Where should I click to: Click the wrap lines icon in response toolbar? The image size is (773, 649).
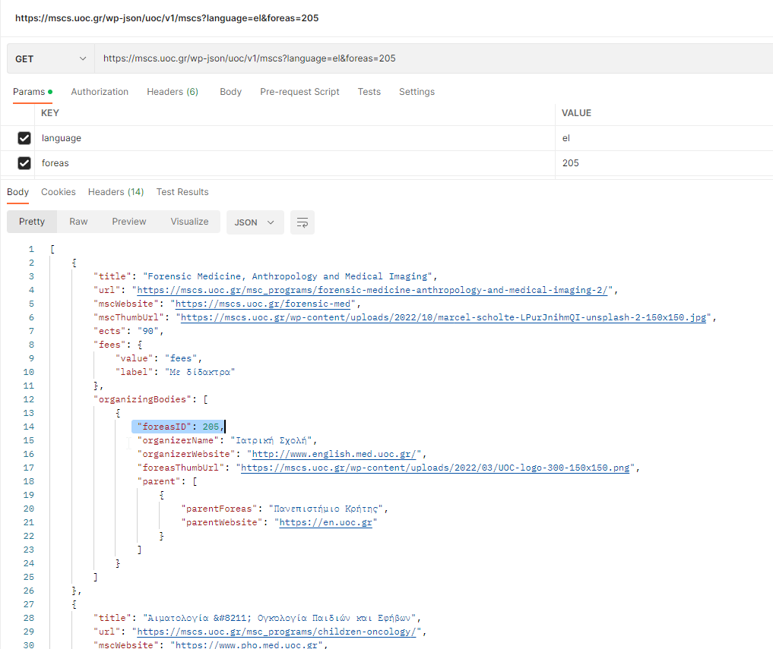point(303,222)
